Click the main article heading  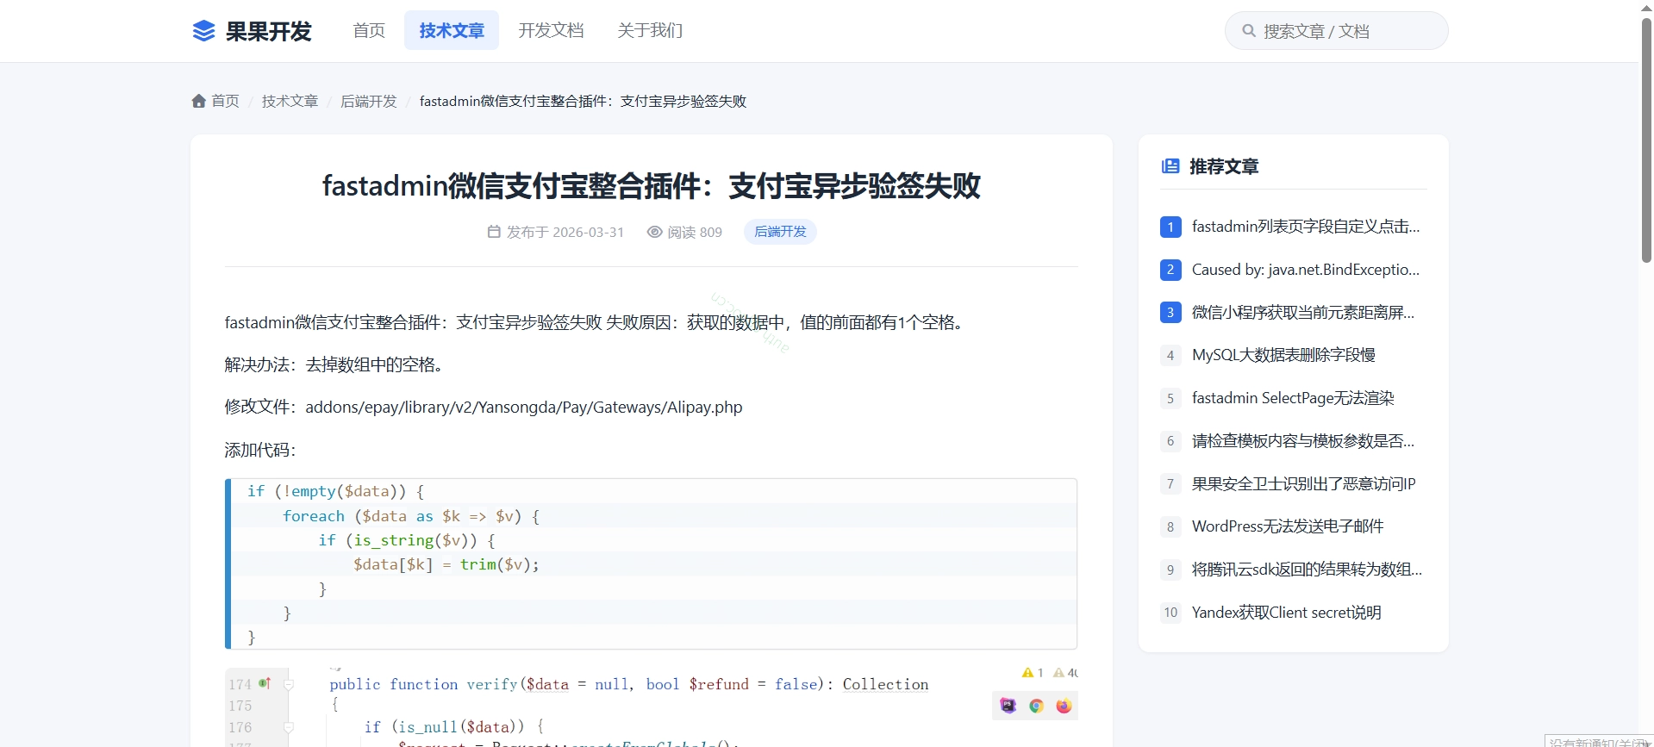tap(652, 186)
